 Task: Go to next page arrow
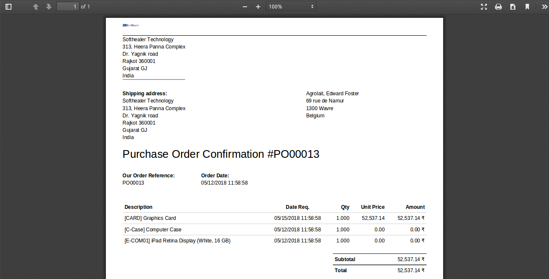[49, 7]
